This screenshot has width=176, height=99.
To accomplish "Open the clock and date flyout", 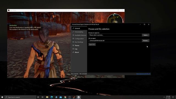I will (x=168, y=97).
